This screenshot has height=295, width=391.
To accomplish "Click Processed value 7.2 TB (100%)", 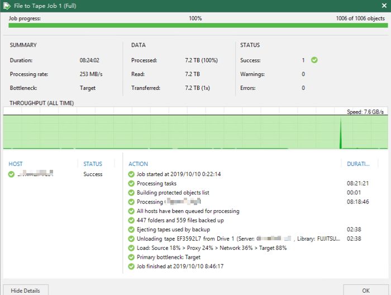I will pyautogui.click(x=201, y=60).
